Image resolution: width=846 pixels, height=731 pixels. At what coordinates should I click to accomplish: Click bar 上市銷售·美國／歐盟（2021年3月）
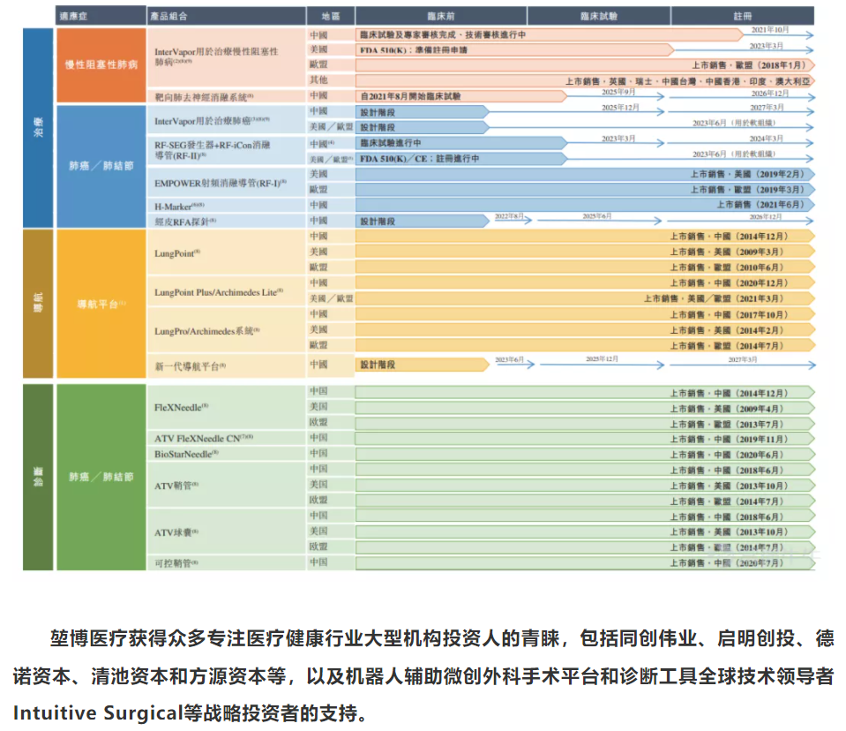coord(585,298)
